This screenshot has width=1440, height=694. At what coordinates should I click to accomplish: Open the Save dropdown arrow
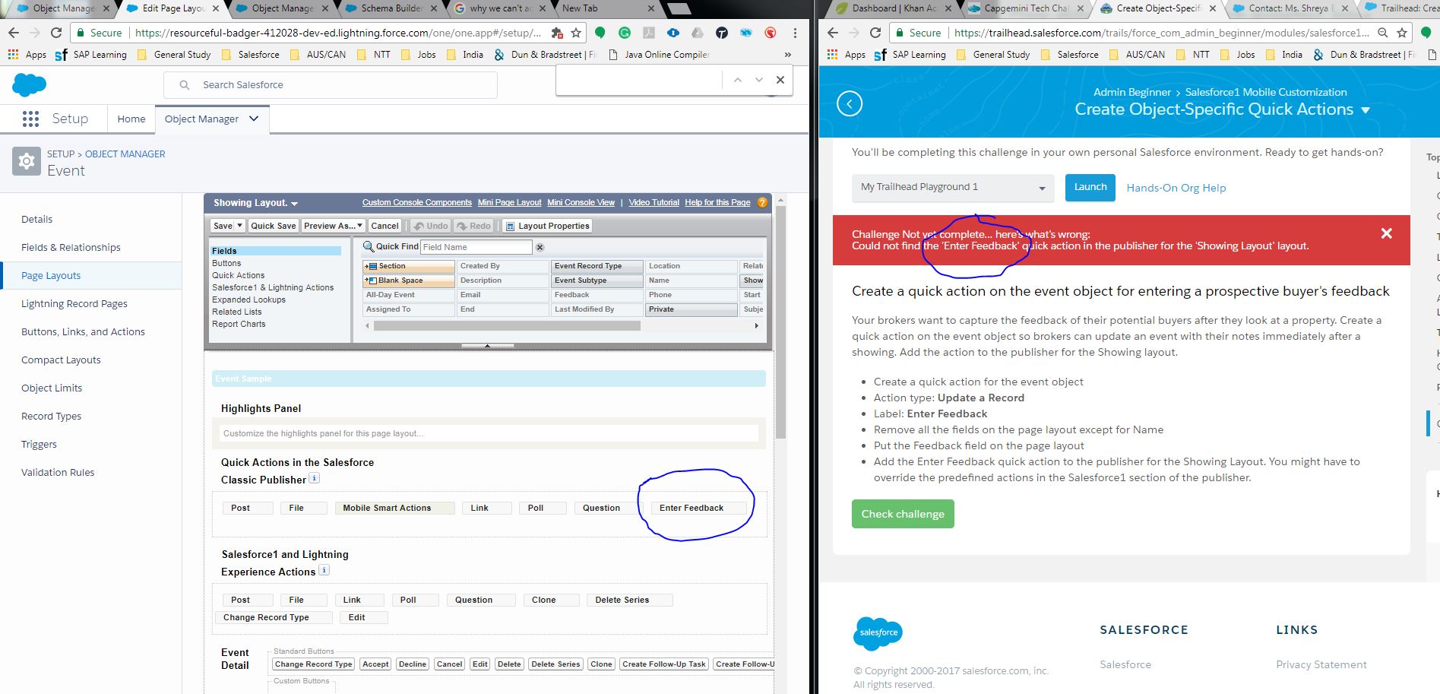pos(239,226)
